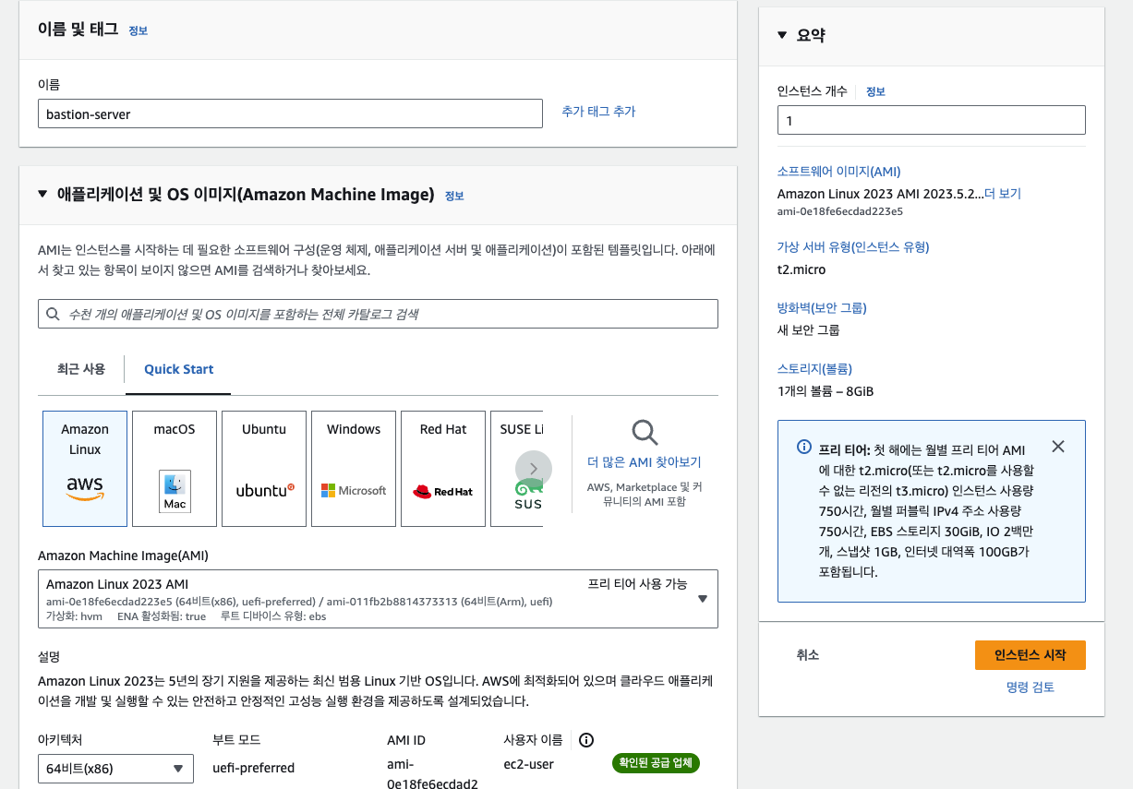Click the next arrow in OS carousel

tap(534, 469)
